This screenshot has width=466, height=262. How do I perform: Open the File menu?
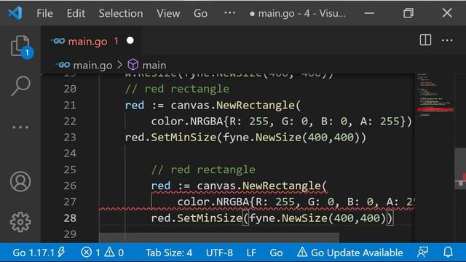coord(44,13)
